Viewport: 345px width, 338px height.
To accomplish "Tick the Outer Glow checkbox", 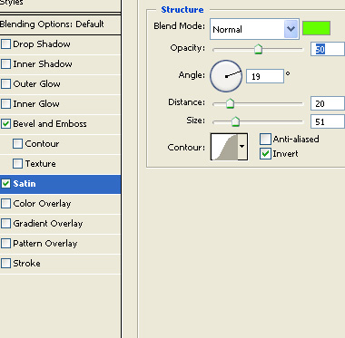I will coord(5,84).
